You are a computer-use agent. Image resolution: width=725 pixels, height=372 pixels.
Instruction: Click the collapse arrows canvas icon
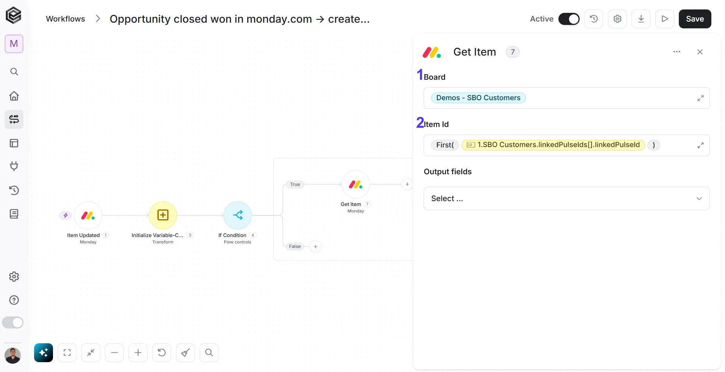[91, 353]
